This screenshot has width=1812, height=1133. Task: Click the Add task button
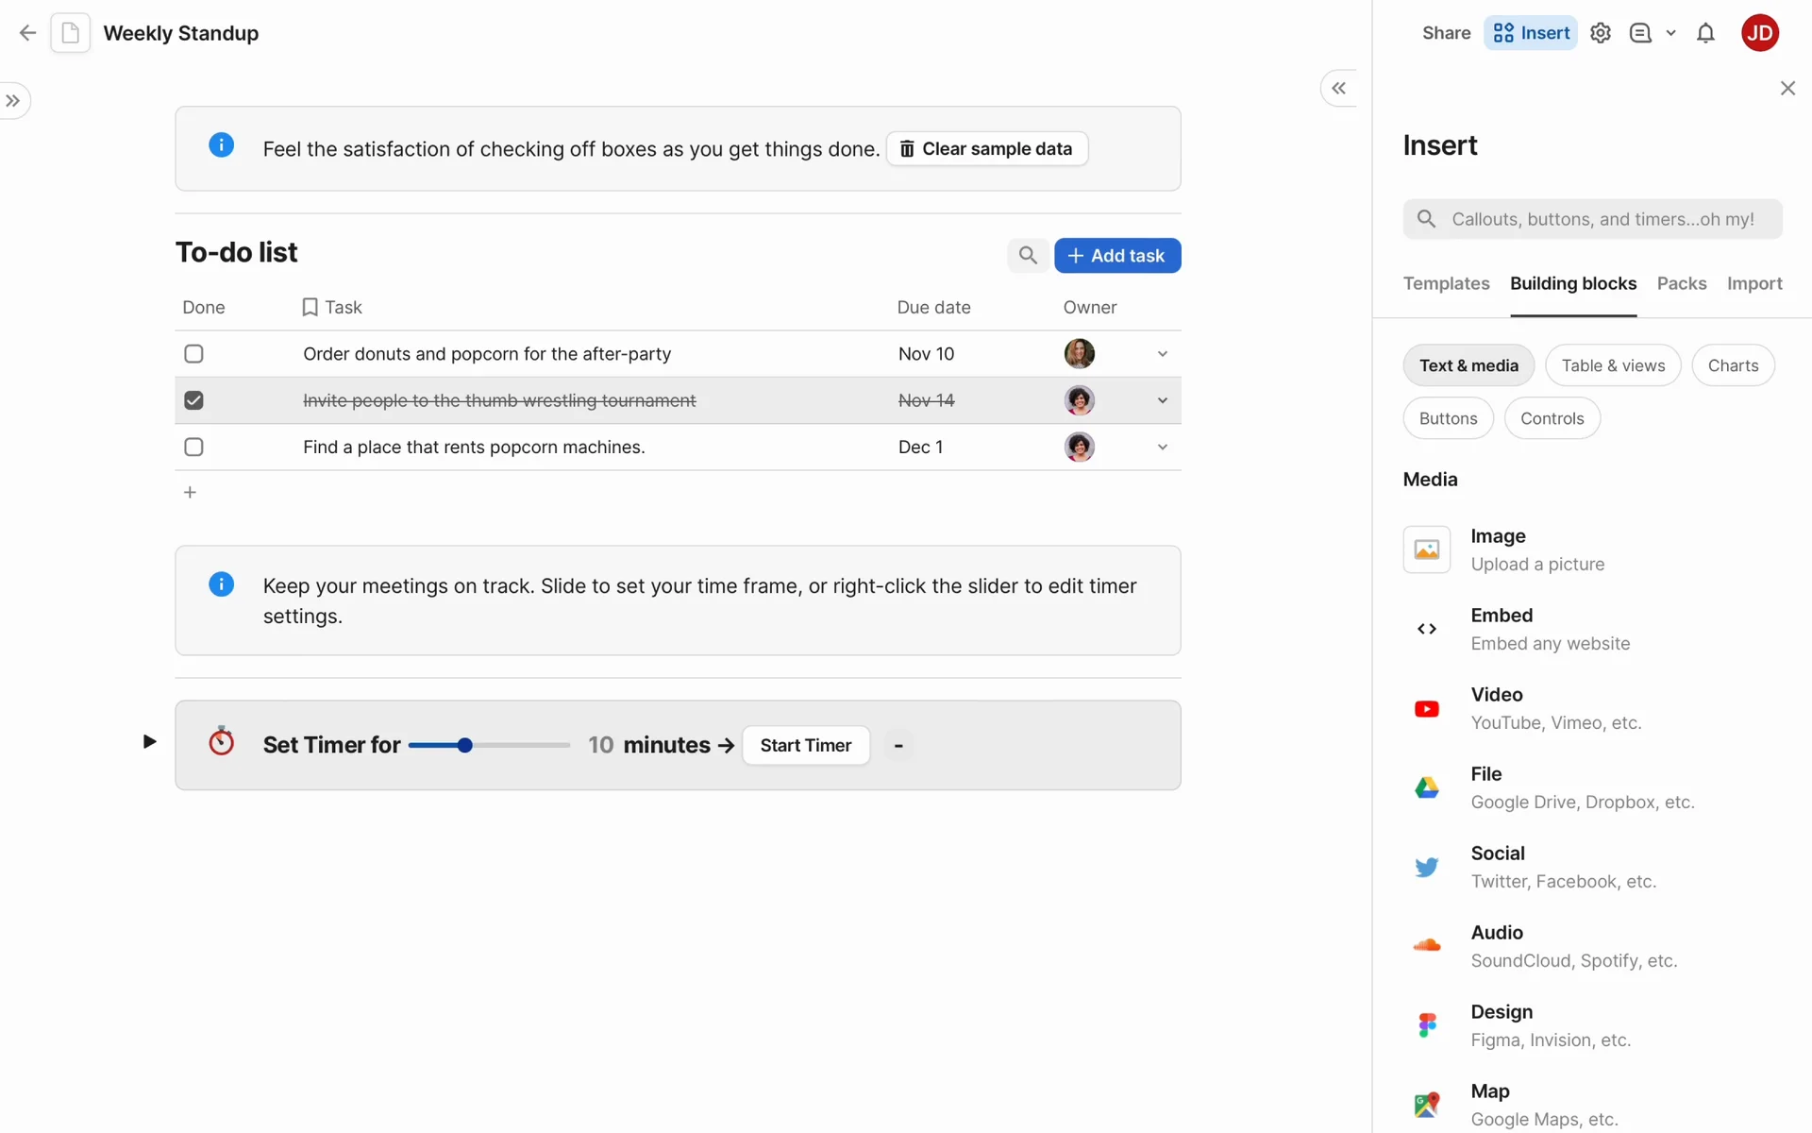pos(1116,255)
